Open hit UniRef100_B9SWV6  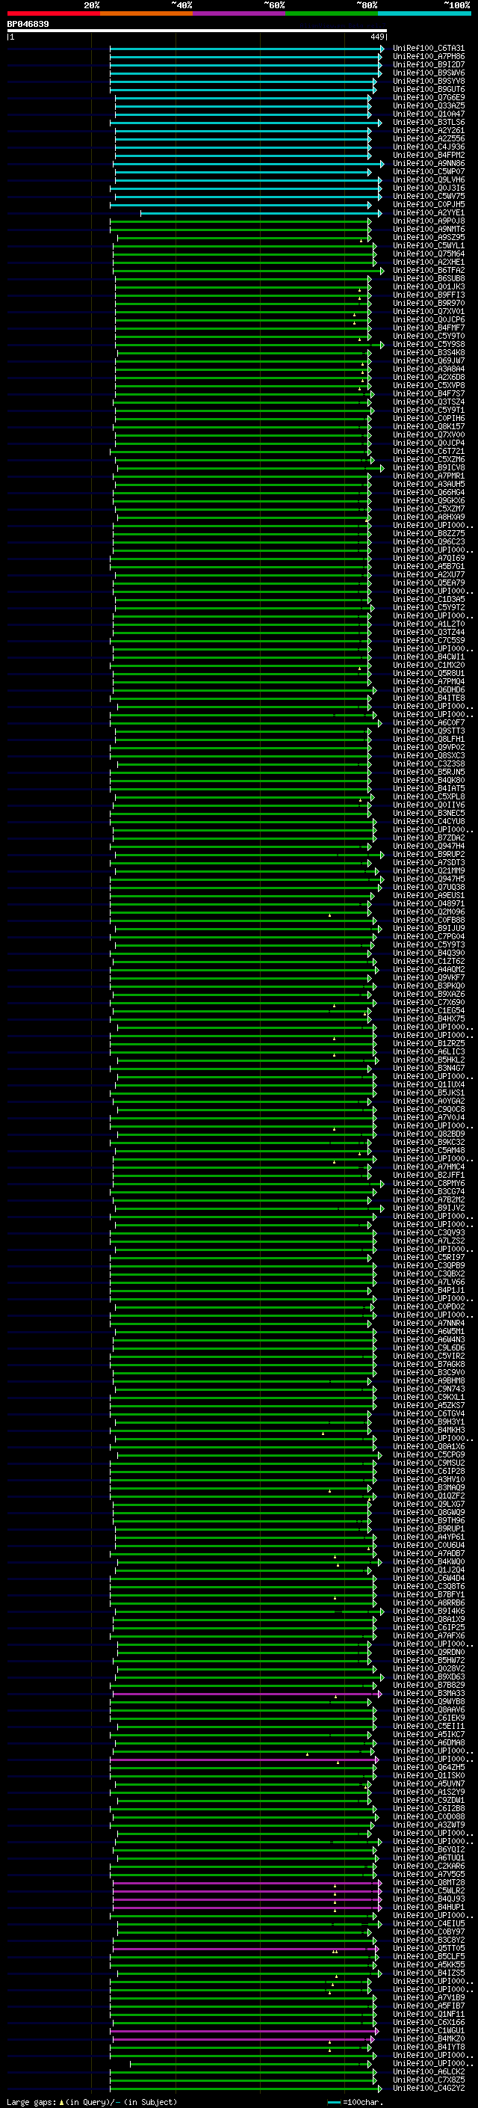coord(428,73)
